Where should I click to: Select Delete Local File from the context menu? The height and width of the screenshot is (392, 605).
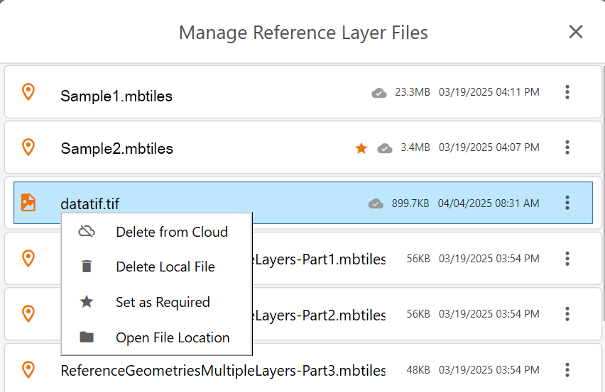[165, 267]
